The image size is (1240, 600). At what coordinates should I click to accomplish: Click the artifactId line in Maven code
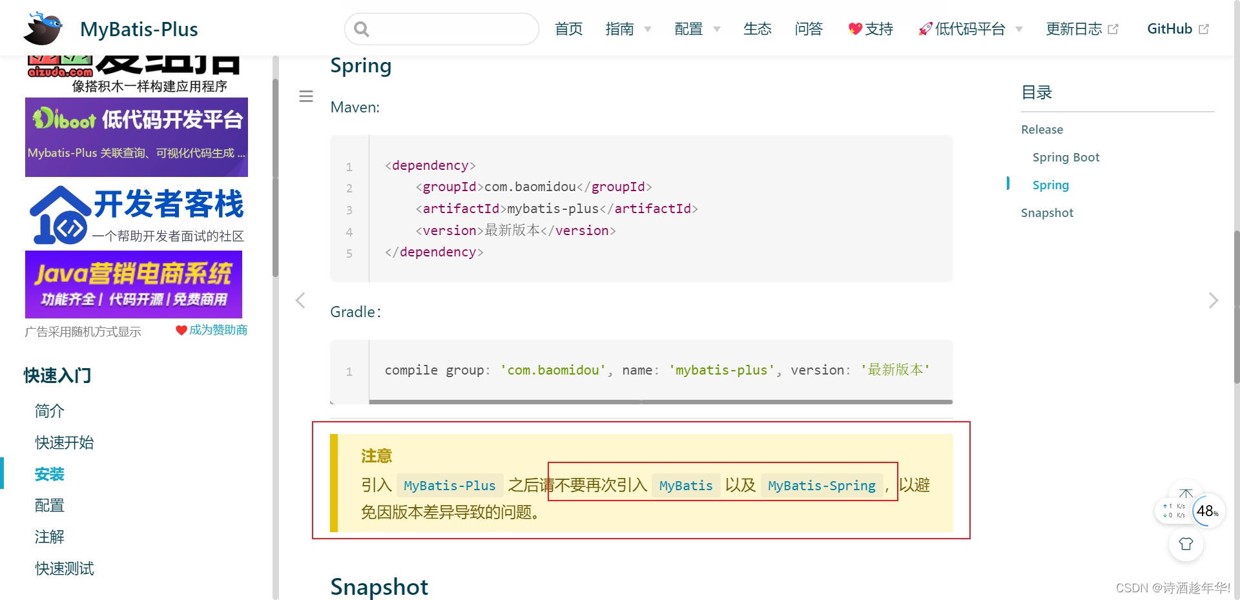557,209
